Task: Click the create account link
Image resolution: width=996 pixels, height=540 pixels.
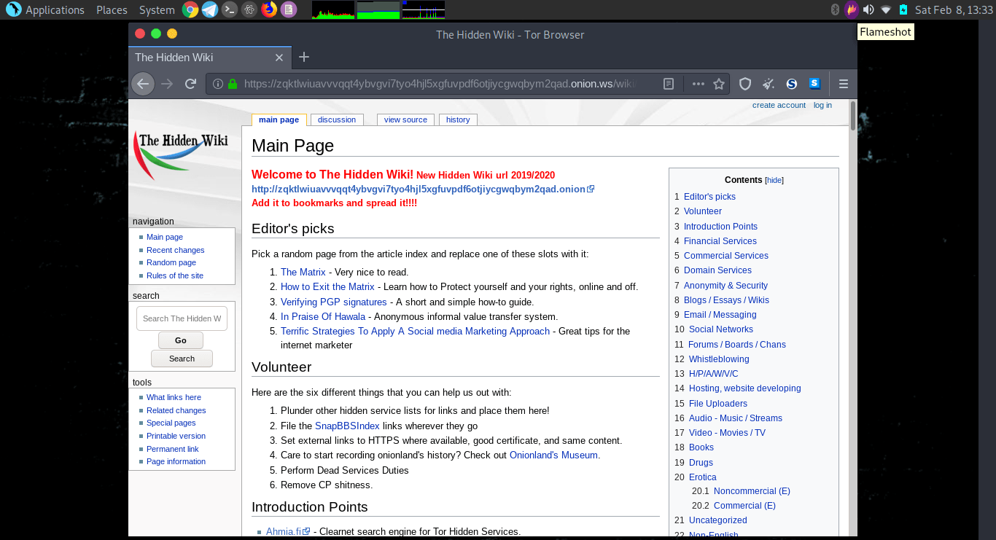Action: pyautogui.click(x=779, y=105)
